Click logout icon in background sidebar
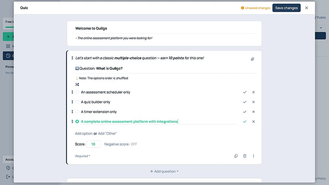The height and width of the screenshot is (185, 329). coord(8,177)
